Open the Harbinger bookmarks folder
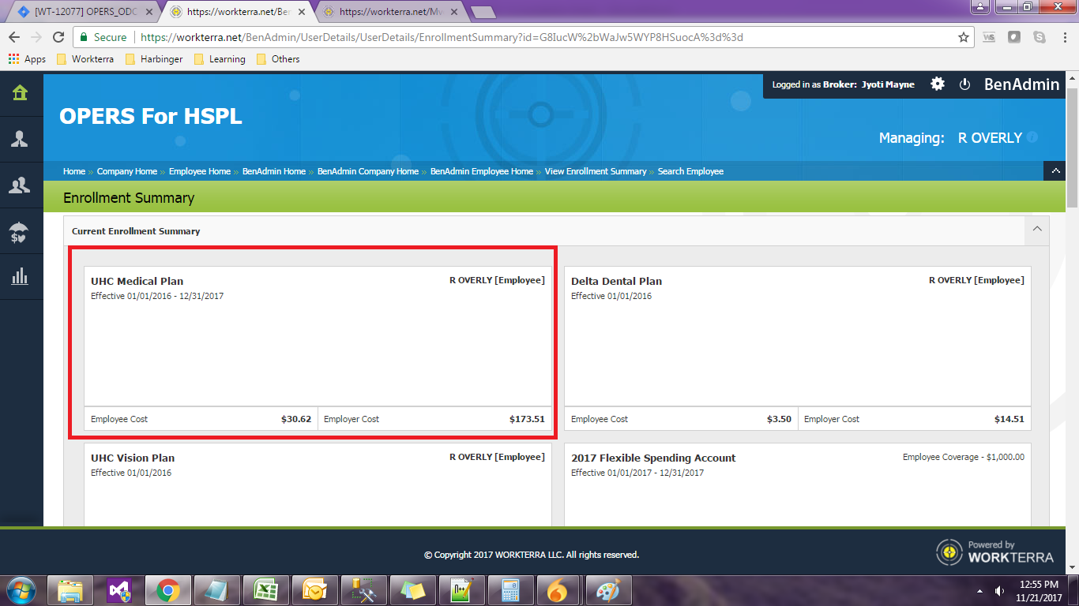This screenshot has width=1079, height=606. 157,59
